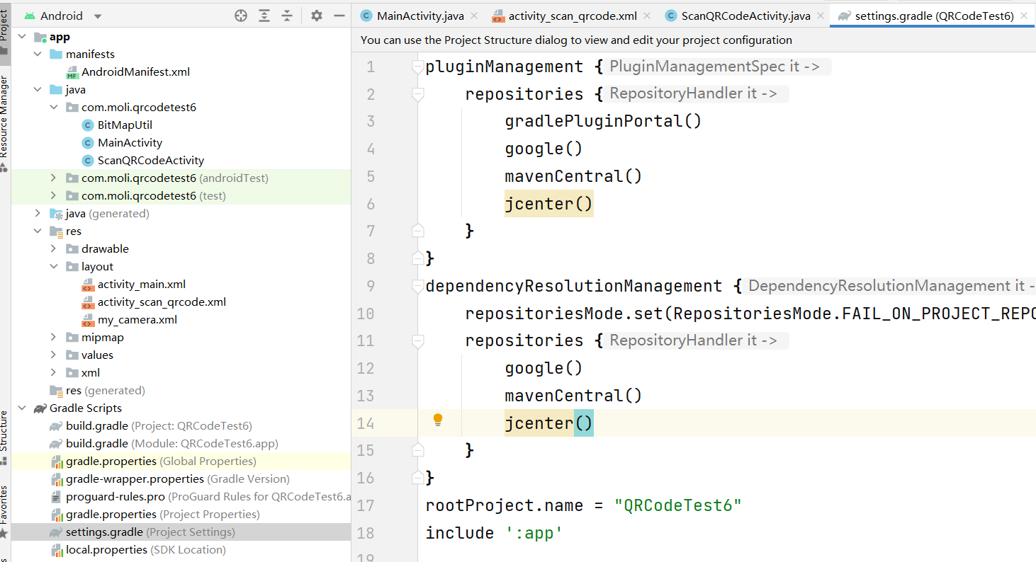Hide the Project panel with minus icon
The height and width of the screenshot is (562, 1036).
[339, 16]
